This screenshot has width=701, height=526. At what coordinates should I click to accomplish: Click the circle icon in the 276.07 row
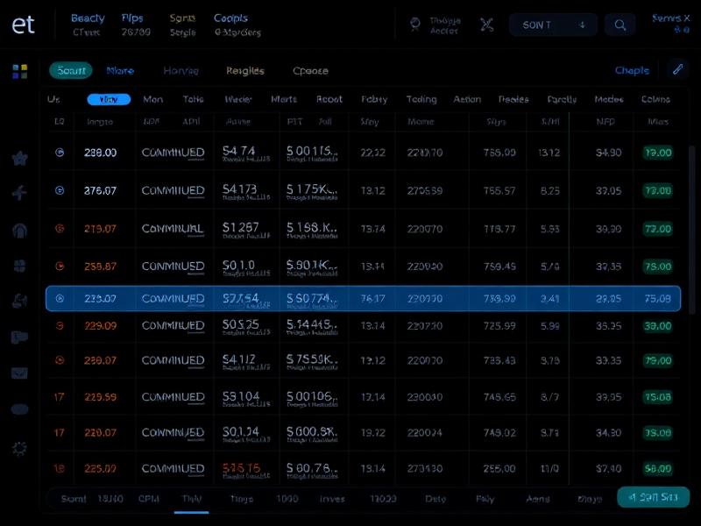(x=60, y=190)
